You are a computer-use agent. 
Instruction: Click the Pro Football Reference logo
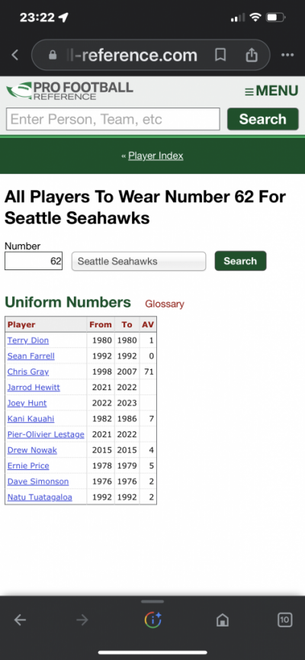point(69,91)
